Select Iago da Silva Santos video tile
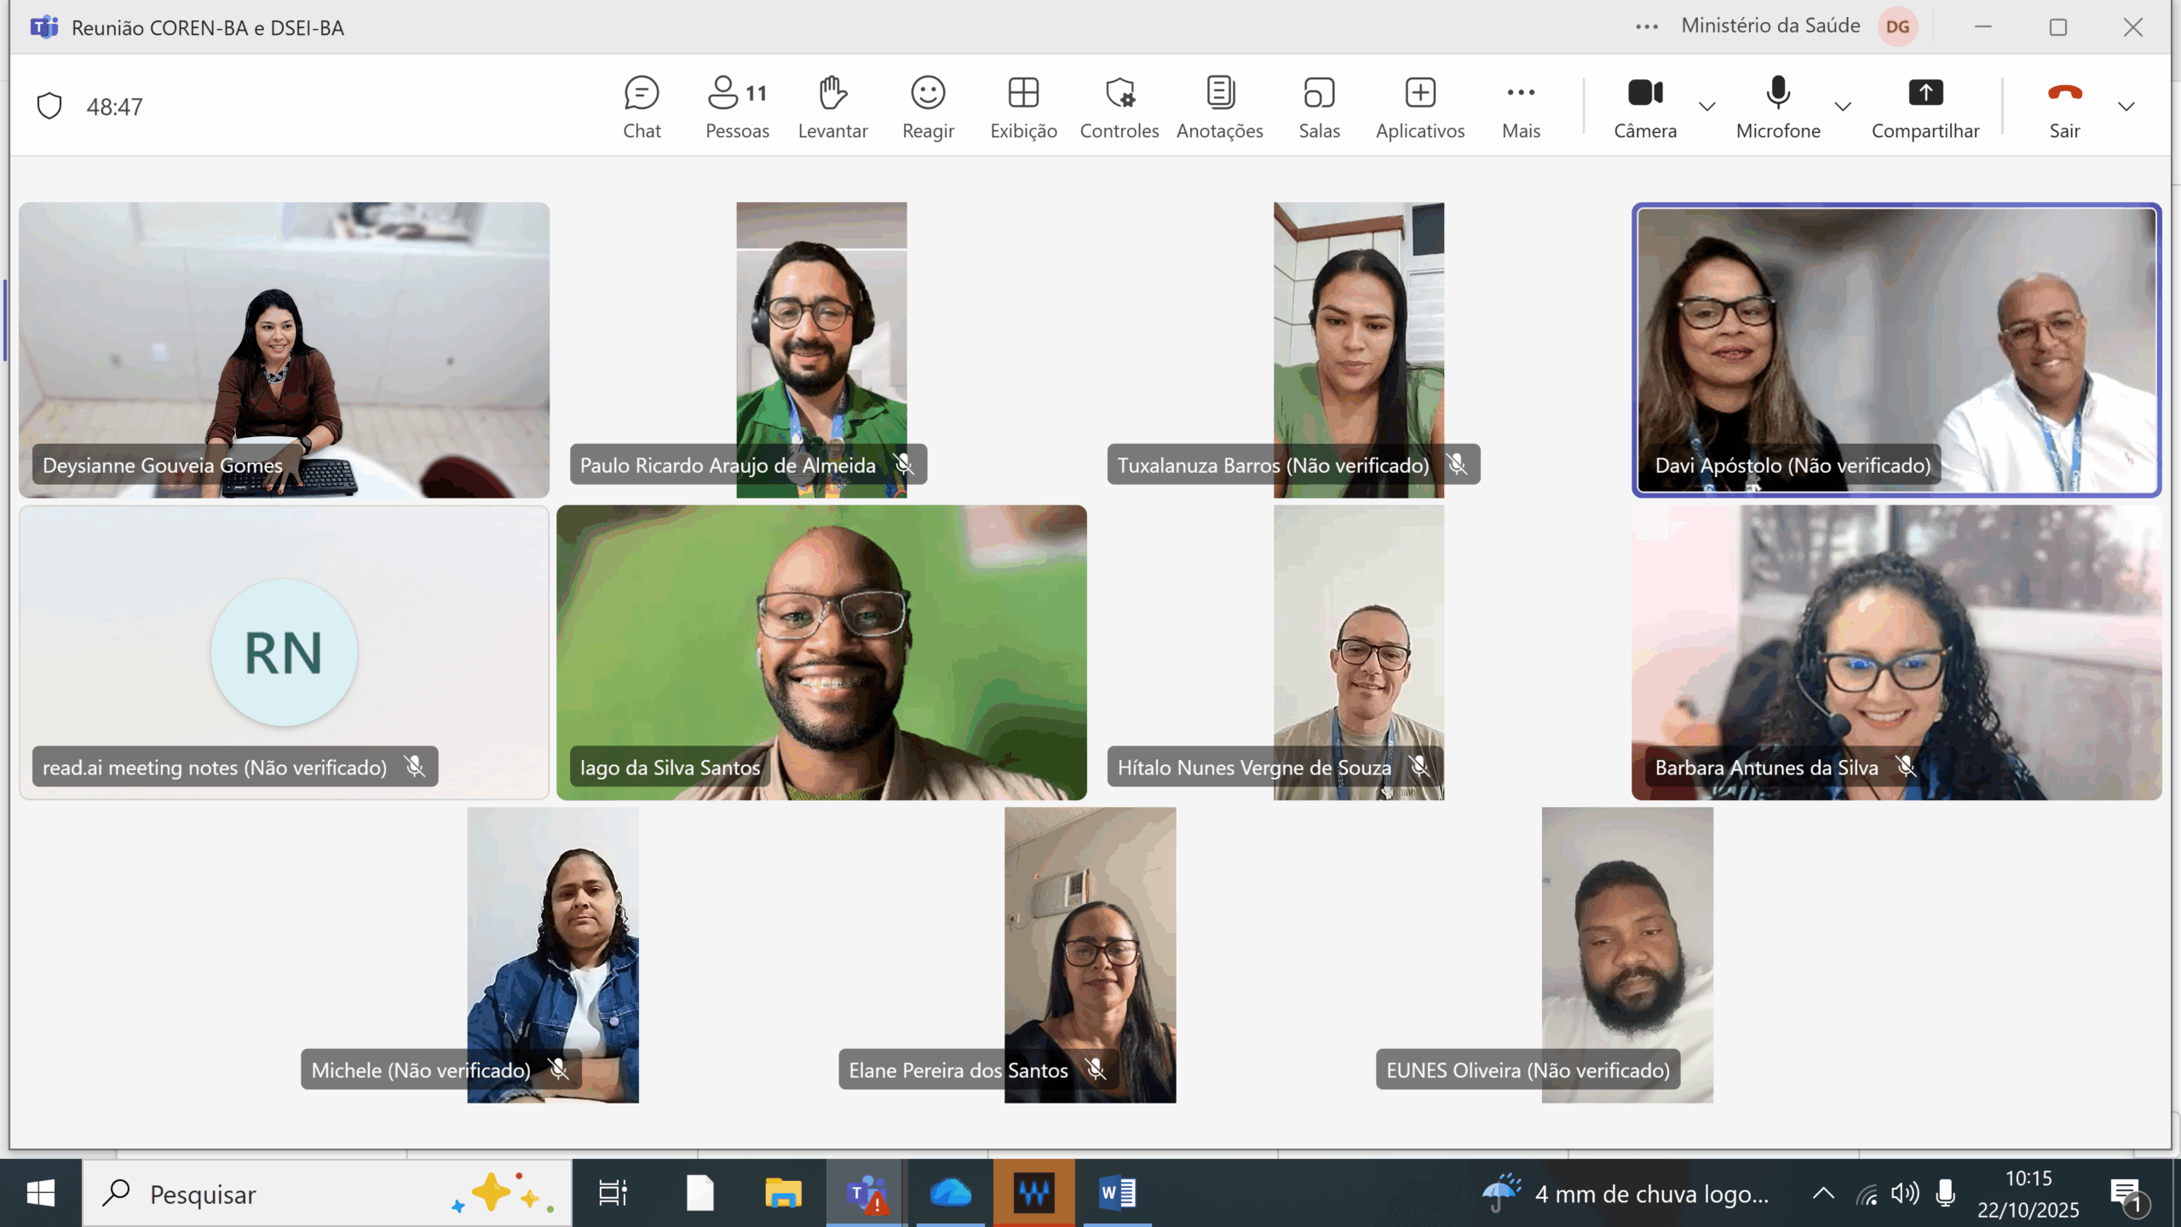This screenshot has height=1227, width=2181. click(x=821, y=652)
